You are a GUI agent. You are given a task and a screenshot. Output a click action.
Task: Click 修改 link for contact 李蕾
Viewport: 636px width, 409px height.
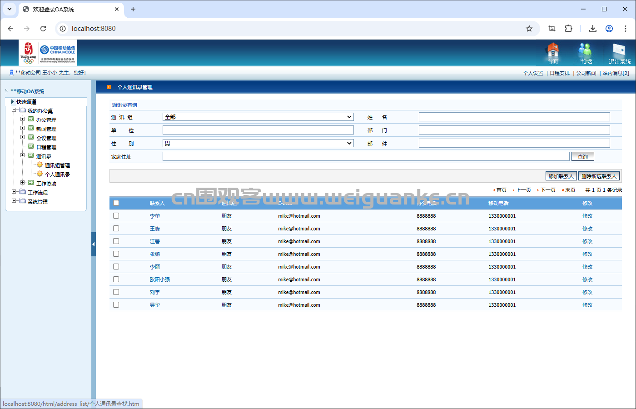(587, 216)
